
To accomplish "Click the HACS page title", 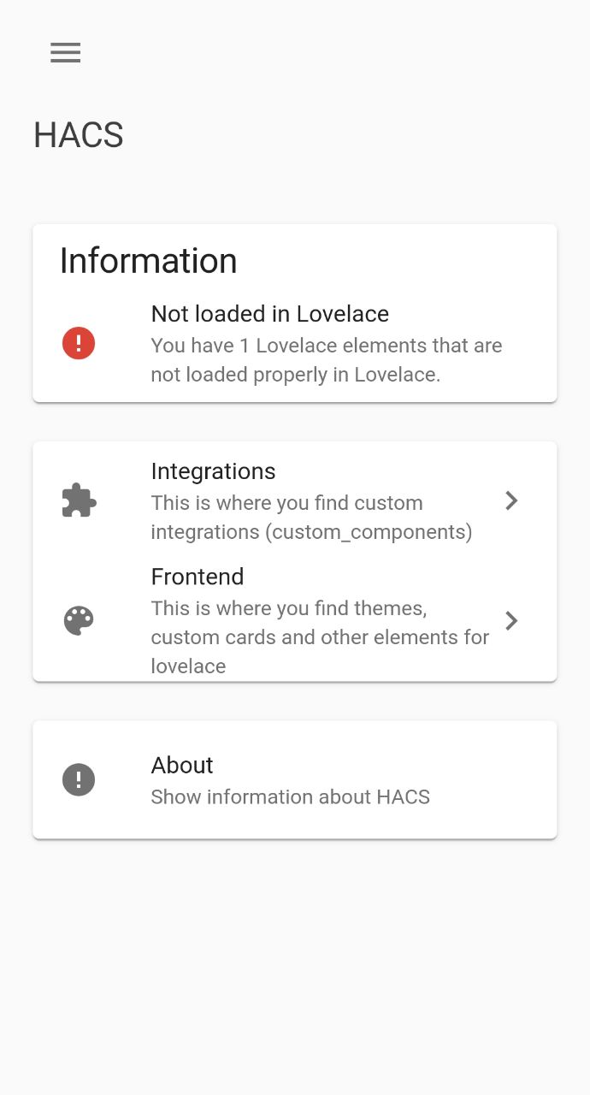I will pyautogui.click(x=79, y=135).
